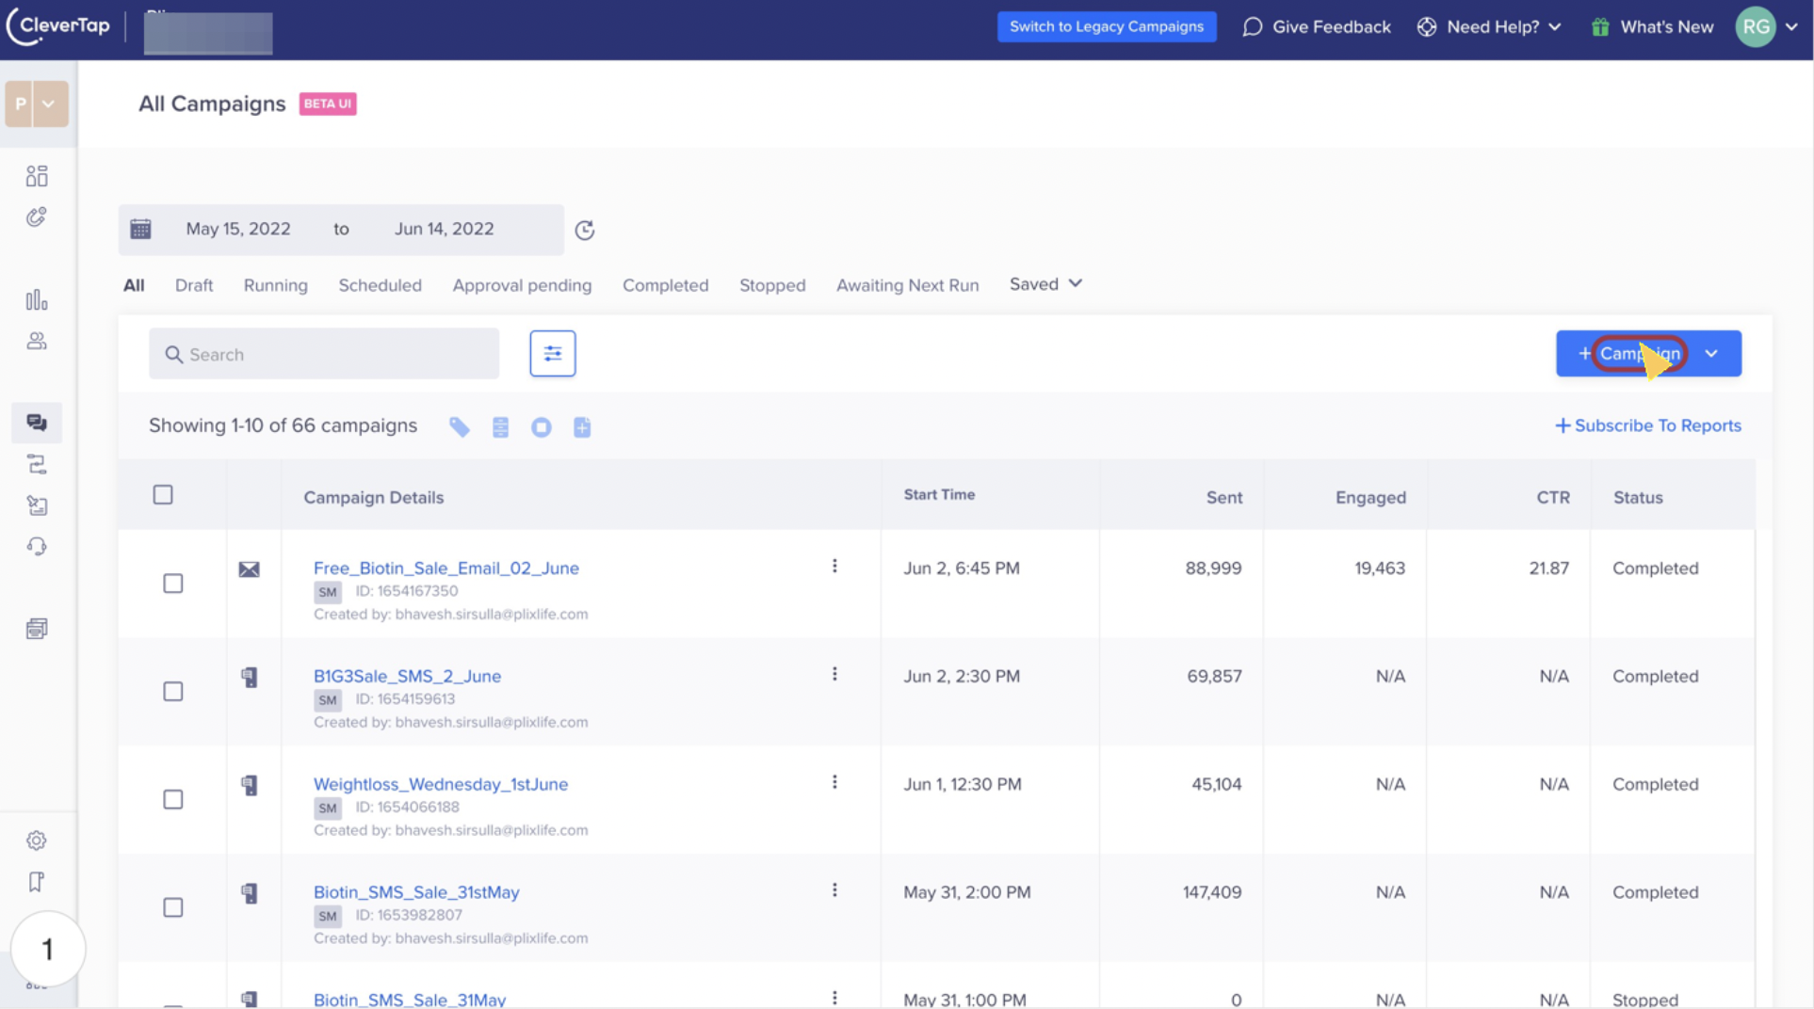Click the tag label icon

pyautogui.click(x=460, y=427)
